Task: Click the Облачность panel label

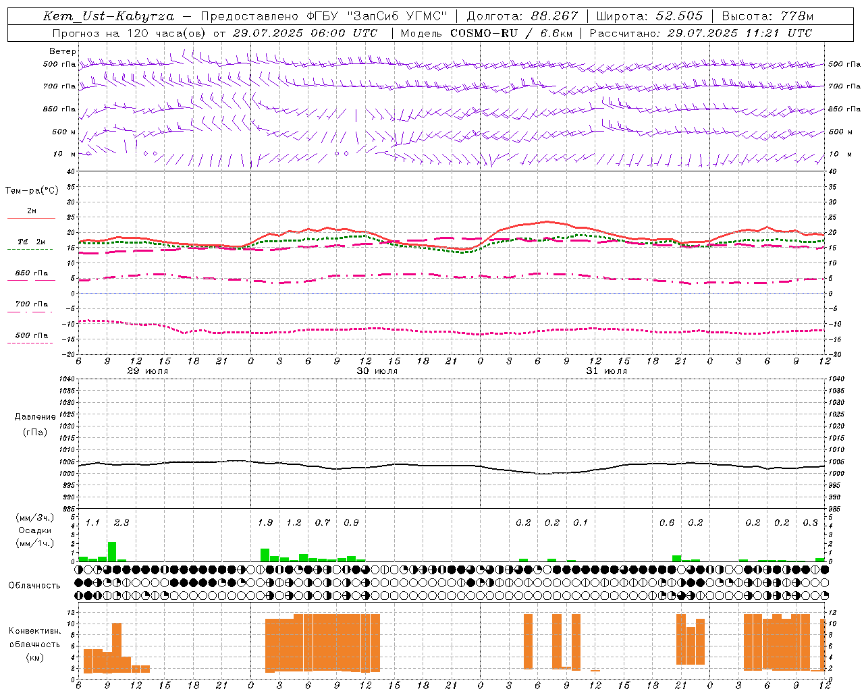Action: coord(34,585)
